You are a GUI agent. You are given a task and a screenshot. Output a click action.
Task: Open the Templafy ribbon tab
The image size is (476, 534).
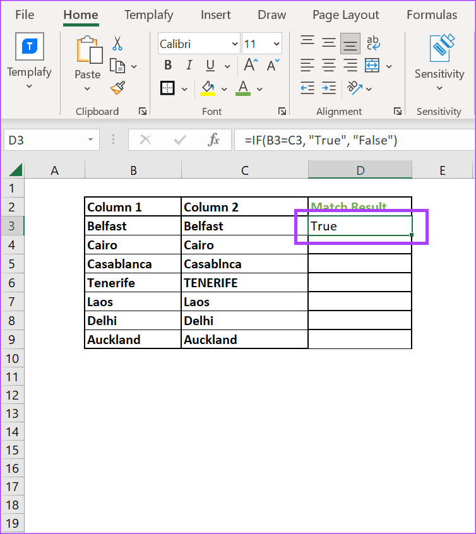click(x=148, y=15)
